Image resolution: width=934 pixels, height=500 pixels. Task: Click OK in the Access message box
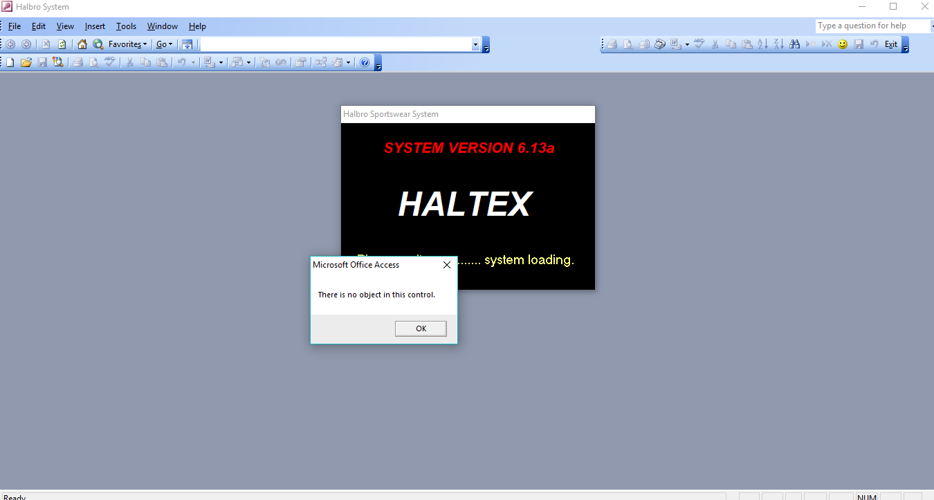tap(421, 328)
